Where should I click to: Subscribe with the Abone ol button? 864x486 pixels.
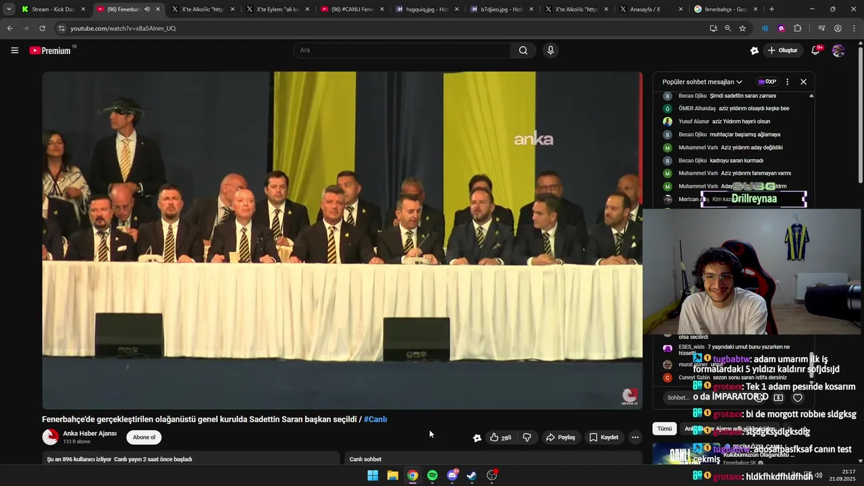pos(144,437)
